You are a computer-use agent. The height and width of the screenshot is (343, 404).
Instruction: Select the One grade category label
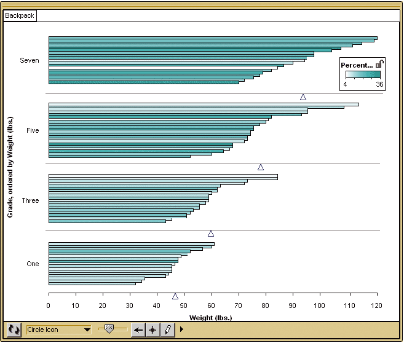pyautogui.click(x=33, y=264)
